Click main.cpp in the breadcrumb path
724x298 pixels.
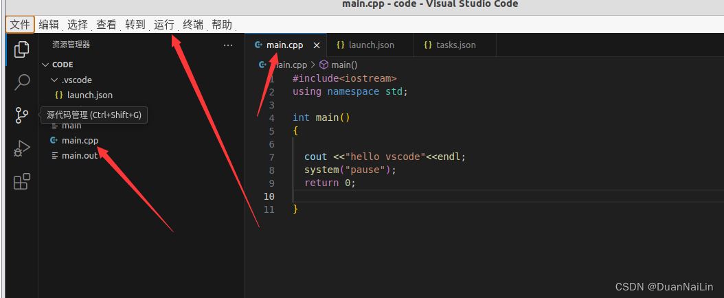click(x=291, y=65)
